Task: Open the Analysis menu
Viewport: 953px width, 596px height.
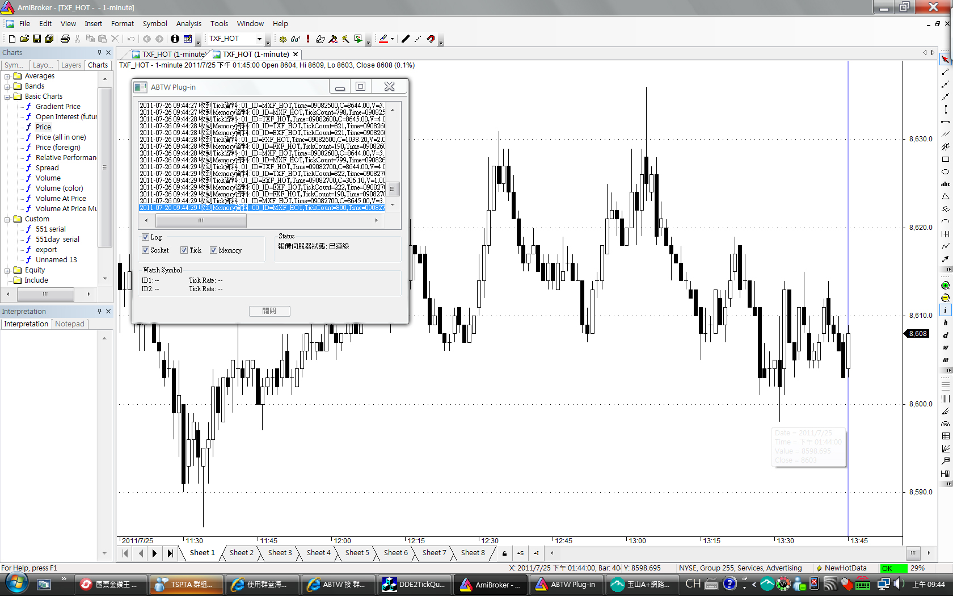Action: pyautogui.click(x=188, y=23)
